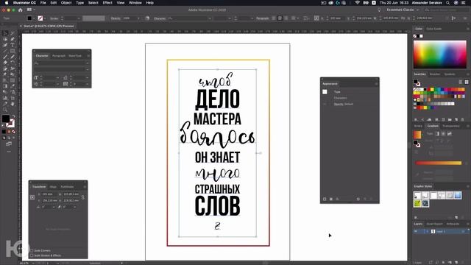Open the Select menu
Viewport: 471px width, 265px height.
(x=93, y=3)
